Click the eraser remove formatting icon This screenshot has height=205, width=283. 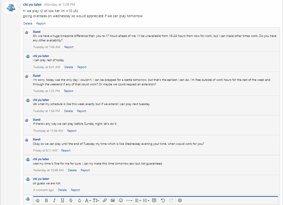coord(38,201)
